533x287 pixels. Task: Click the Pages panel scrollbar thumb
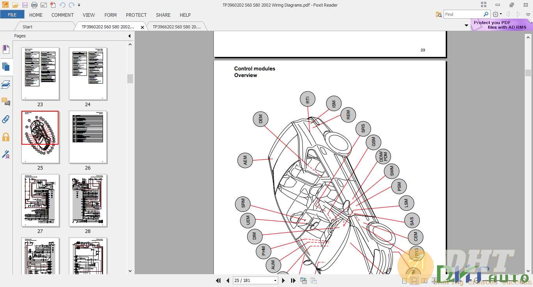click(x=130, y=79)
